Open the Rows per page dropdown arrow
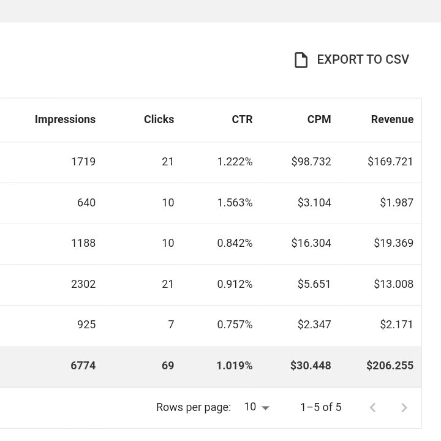Image resolution: width=441 pixels, height=441 pixels. pyautogui.click(x=265, y=408)
